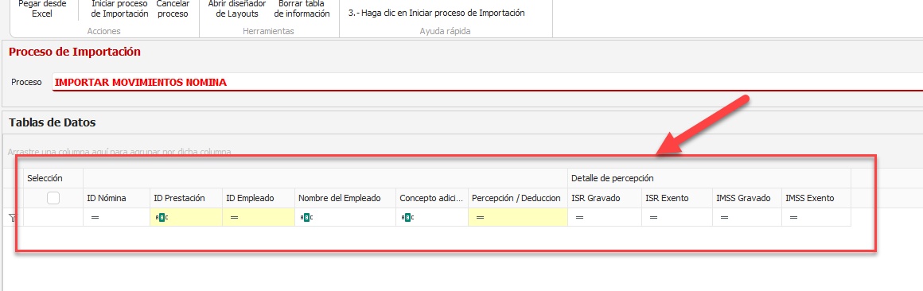Open Concepto adicional filter ABC icon
923x291 pixels.
(408, 218)
